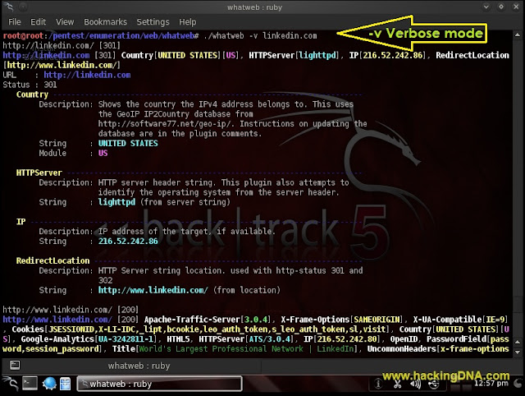Open the Klipper scissors clipboard icon
The width and height of the screenshot is (525, 396).
pos(397,384)
